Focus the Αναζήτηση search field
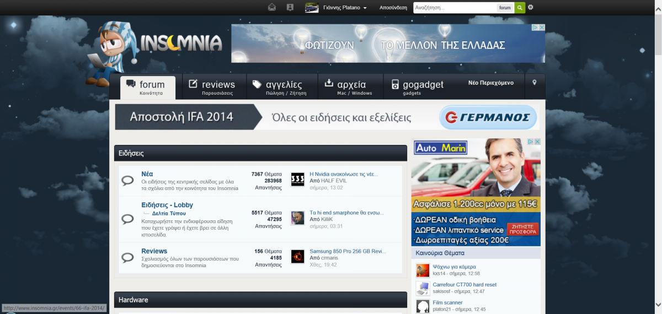Screen dimensions: 662x314 453,8
